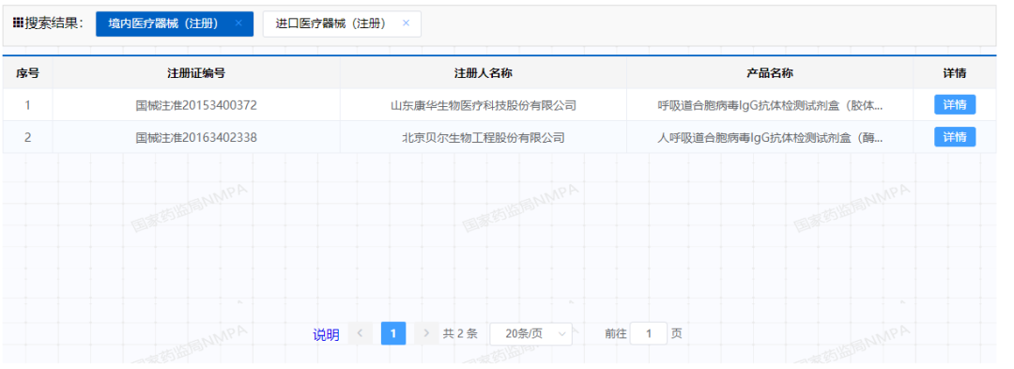Screen dimensions: 1014x369
Task: Select the 境内医疗器械（注册） tab
Action: click(175, 23)
